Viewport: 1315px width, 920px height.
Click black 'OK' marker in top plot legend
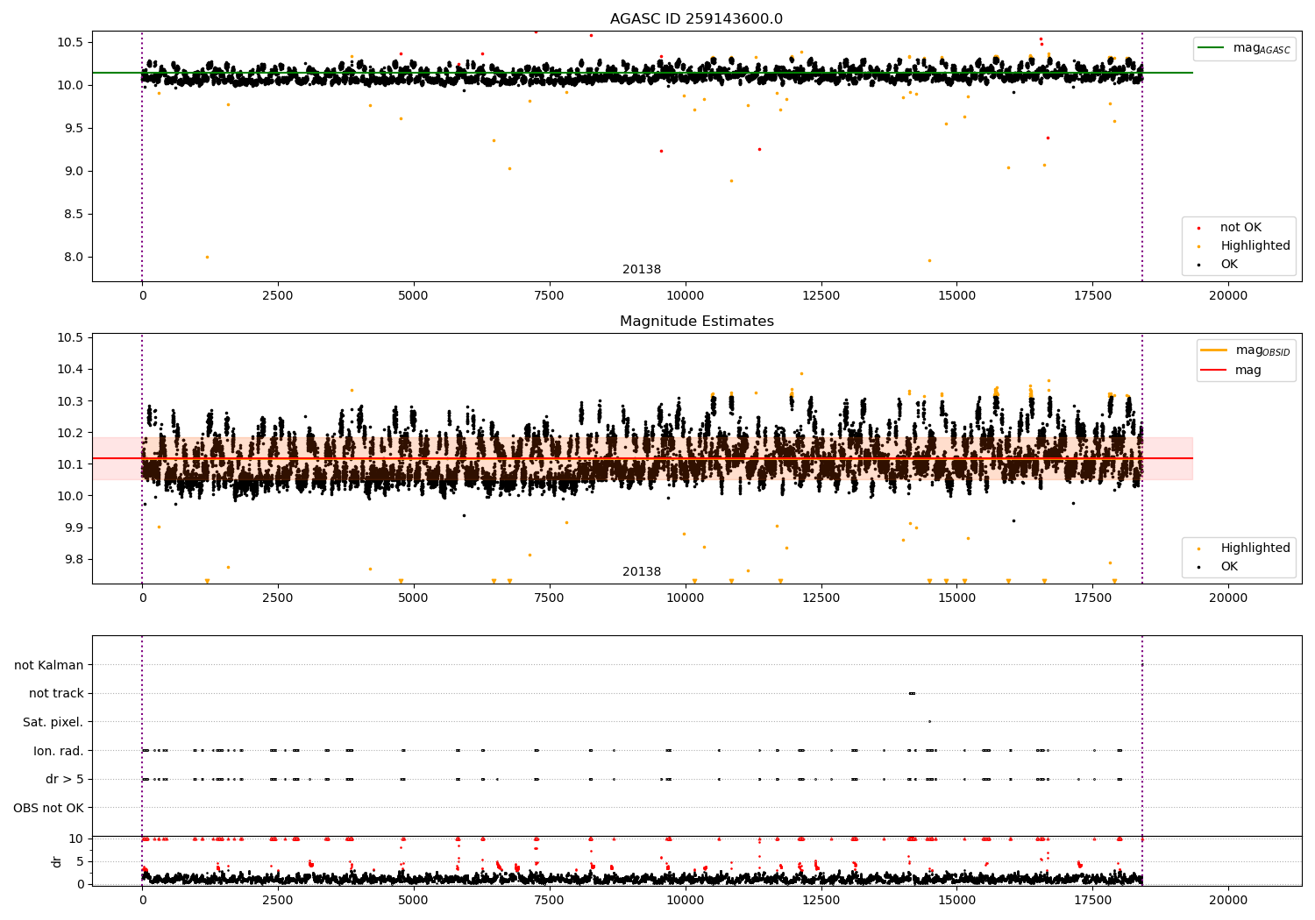pos(1198,265)
